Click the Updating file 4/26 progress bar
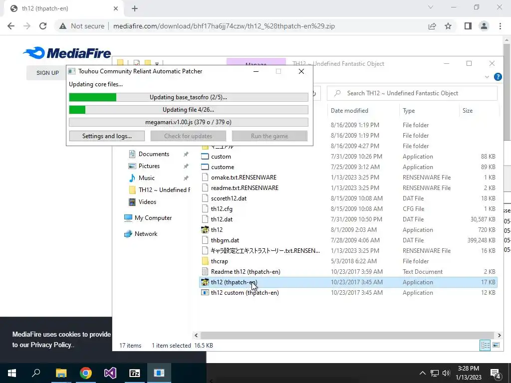The image size is (511, 383). (x=188, y=110)
